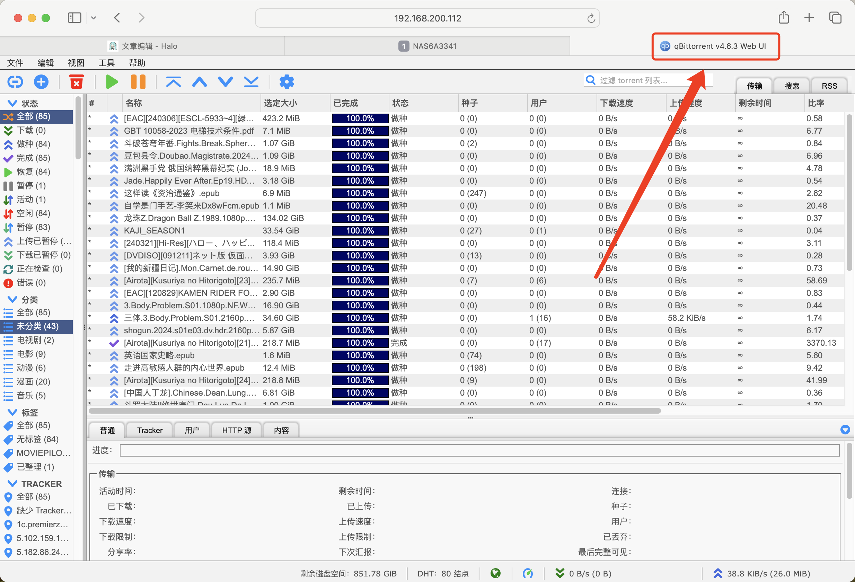Screen dimensions: 855x582
Task: Open the 文件 menu
Action: pyautogui.click(x=15, y=63)
